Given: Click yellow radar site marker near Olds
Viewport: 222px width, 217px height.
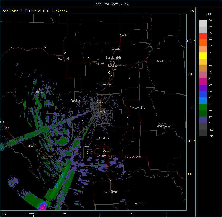Looking at the screenshot, I should 100,107.
